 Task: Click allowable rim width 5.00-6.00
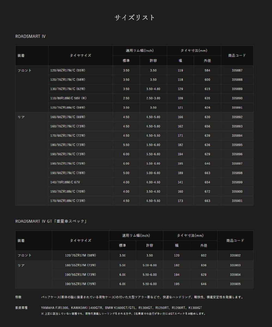153,173
